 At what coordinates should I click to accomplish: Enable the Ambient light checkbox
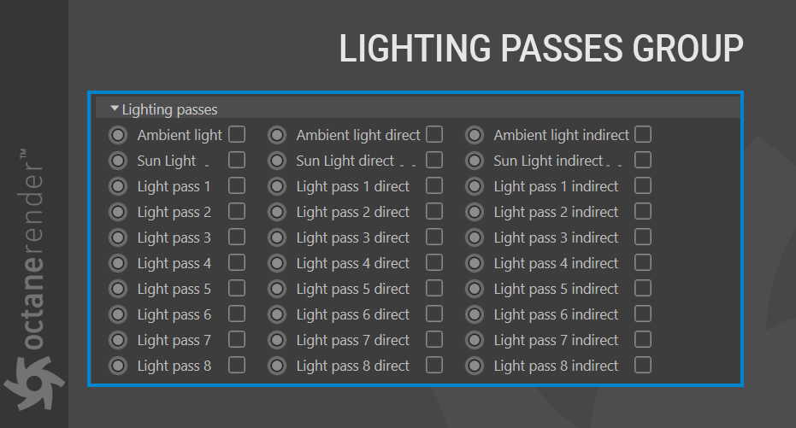[x=237, y=134]
